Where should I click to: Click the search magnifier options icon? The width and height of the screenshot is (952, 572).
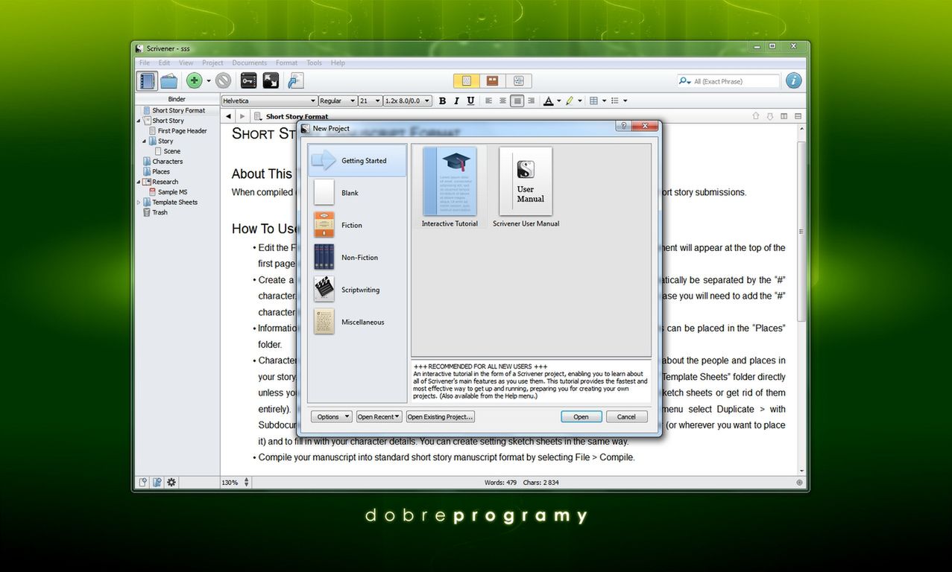coord(684,81)
